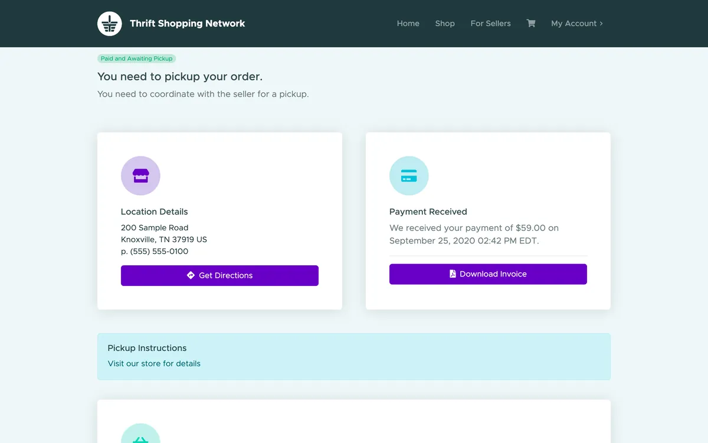Click the Payment Received heading
708x443 pixels.
tap(428, 211)
